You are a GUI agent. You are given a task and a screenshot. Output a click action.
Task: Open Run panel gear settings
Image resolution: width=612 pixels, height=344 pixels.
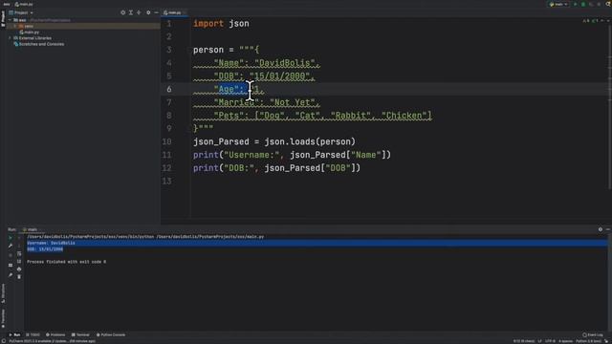coord(601,229)
